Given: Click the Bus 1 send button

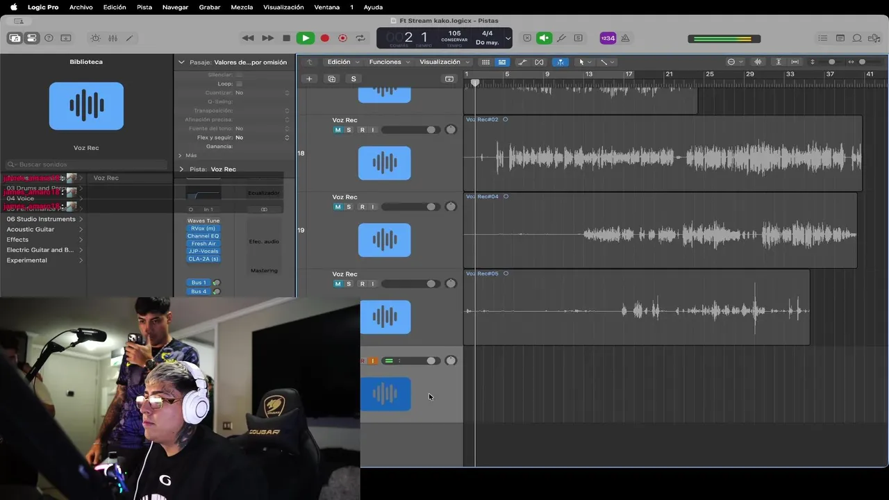Looking at the screenshot, I should click(199, 283).
